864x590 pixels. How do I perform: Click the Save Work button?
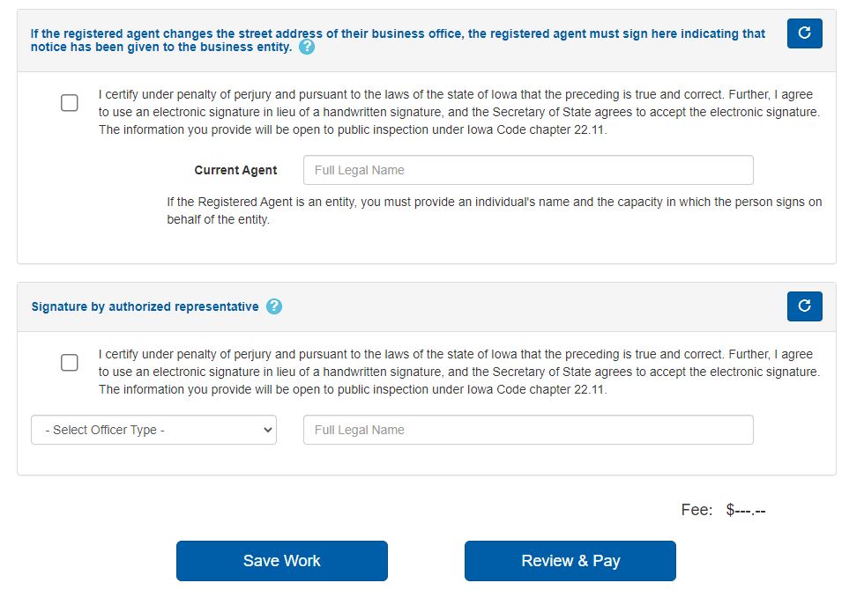[x=281, y=561]
